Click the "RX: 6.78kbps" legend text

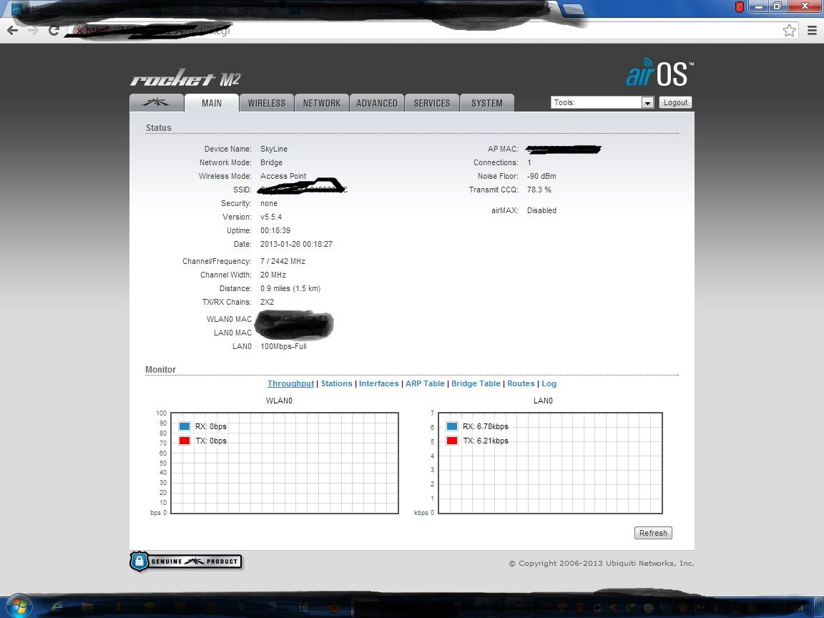click(486, 427)
